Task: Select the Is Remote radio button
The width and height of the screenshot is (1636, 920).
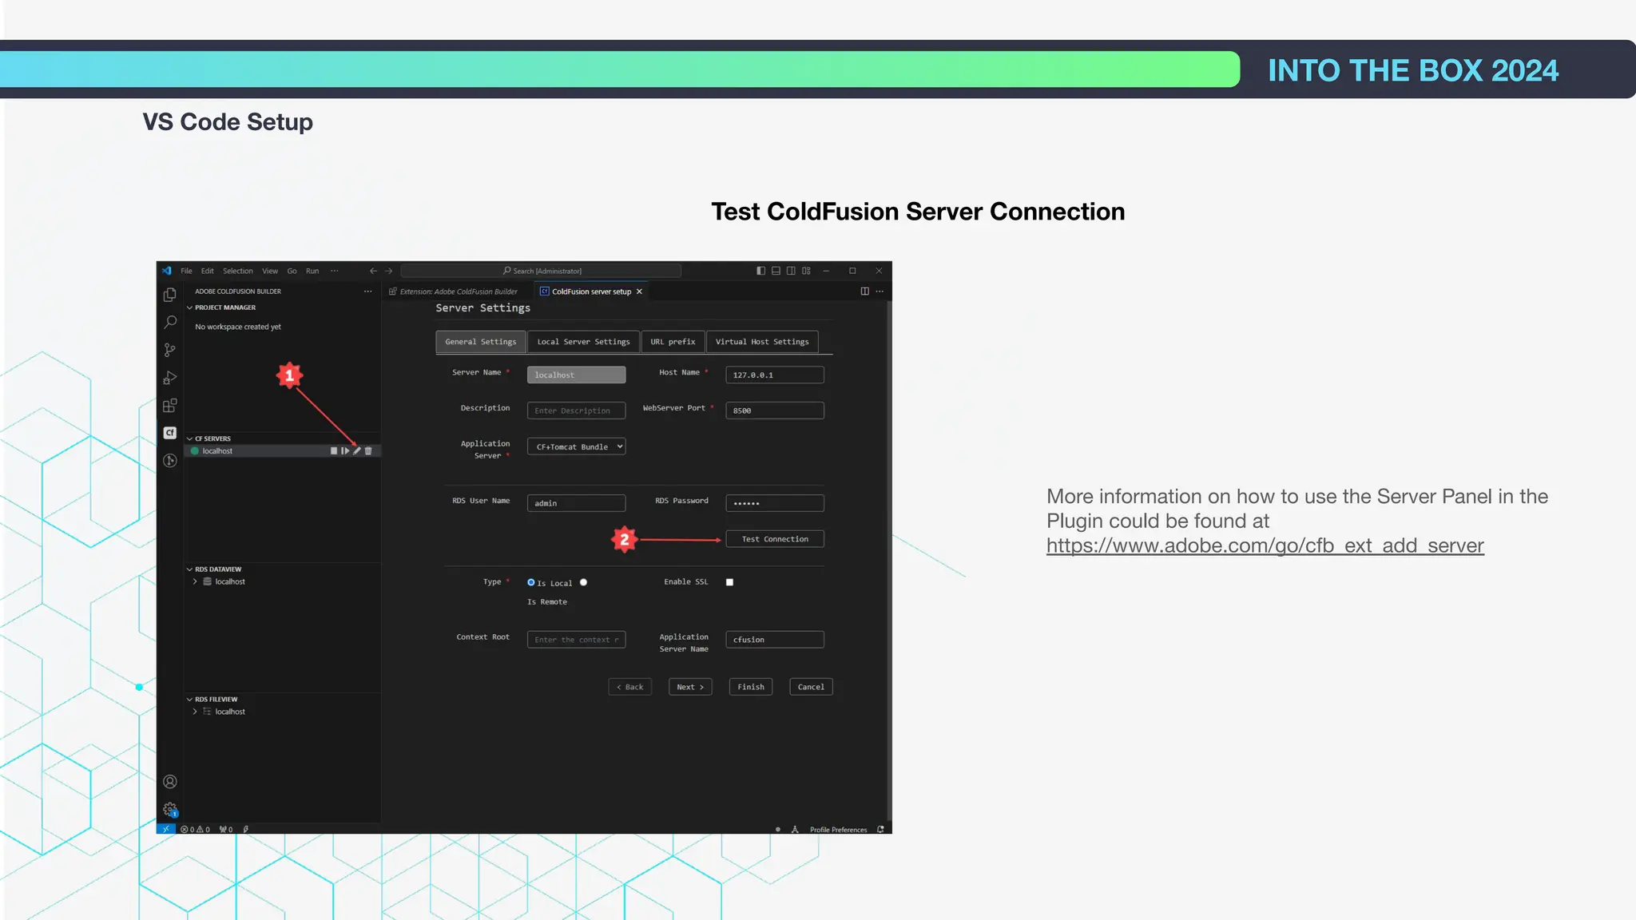Action: (x=583, y=582)
